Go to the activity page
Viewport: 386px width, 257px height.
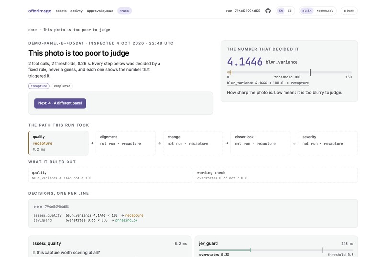77,11
